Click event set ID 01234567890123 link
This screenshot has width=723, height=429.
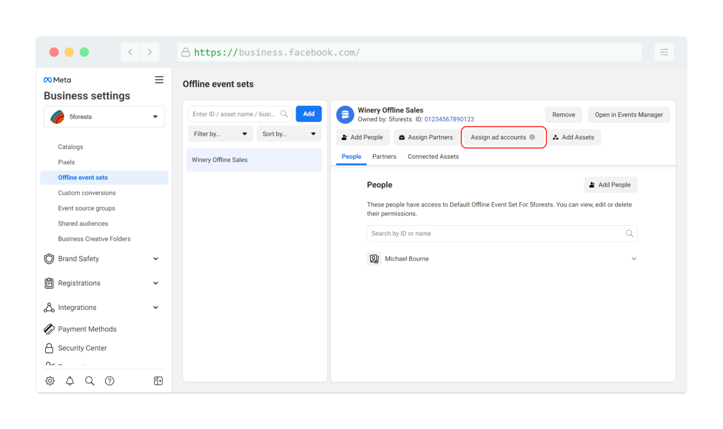click(x=449, y=119)
